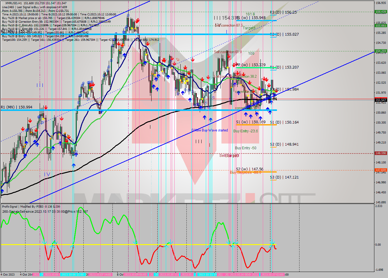Click the 2023.10.09 06:00 time marker
This screenshot has width=388, height=278.
135,275
